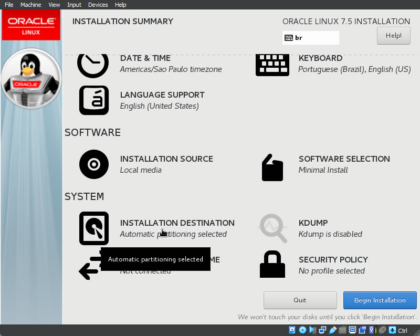
Task: Open the File menu
Action: point(9,5)
